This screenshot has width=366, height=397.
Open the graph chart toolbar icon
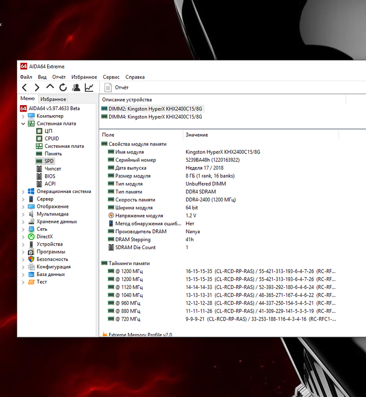[89, 87]
